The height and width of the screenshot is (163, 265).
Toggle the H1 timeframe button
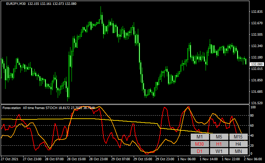tap(219, 144)
